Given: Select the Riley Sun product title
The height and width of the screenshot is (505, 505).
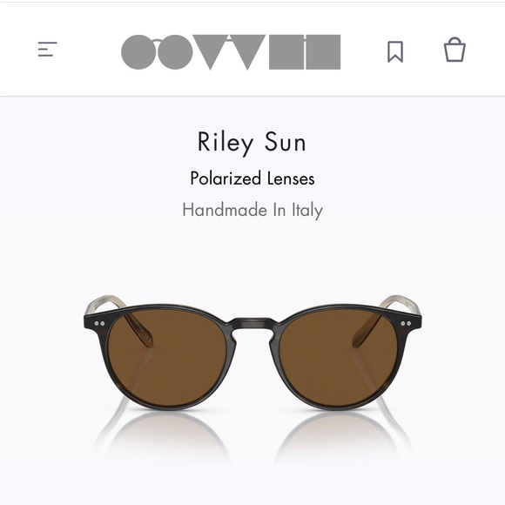Looking at the screenshot, I should [x=252, y=142].
